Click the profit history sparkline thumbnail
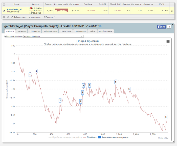177x146 pixels. click(61, 10)
